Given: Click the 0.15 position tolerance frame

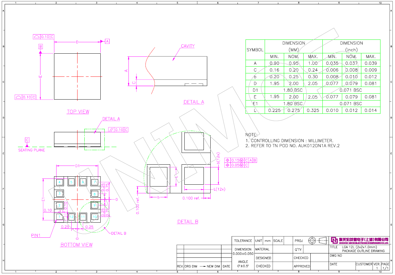Looking at the screenshot, I should click(x=241, y=160).
